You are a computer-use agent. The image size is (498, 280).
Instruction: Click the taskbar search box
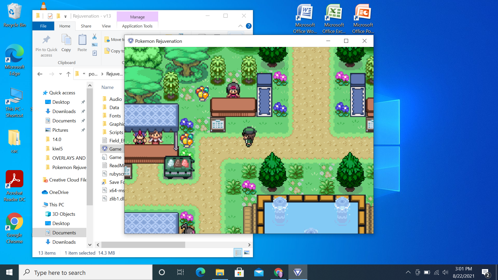pyautogui.click(x=86, y=272)
